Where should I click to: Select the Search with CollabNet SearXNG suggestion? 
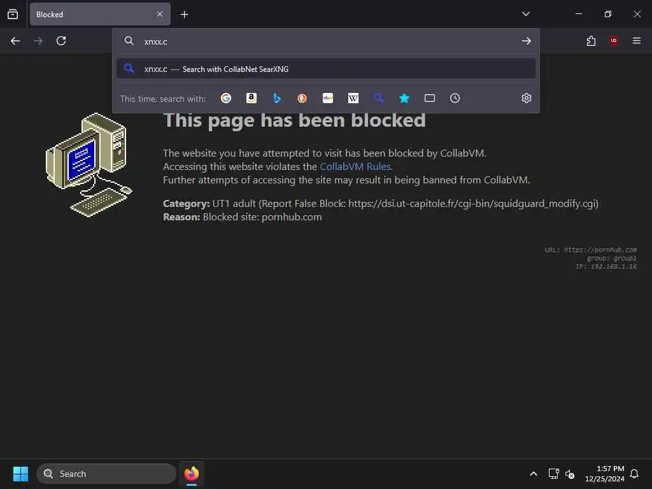[326, 69]
